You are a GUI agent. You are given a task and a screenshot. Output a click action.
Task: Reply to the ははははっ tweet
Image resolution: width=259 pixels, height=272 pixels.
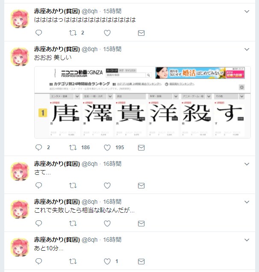point(38,33)
